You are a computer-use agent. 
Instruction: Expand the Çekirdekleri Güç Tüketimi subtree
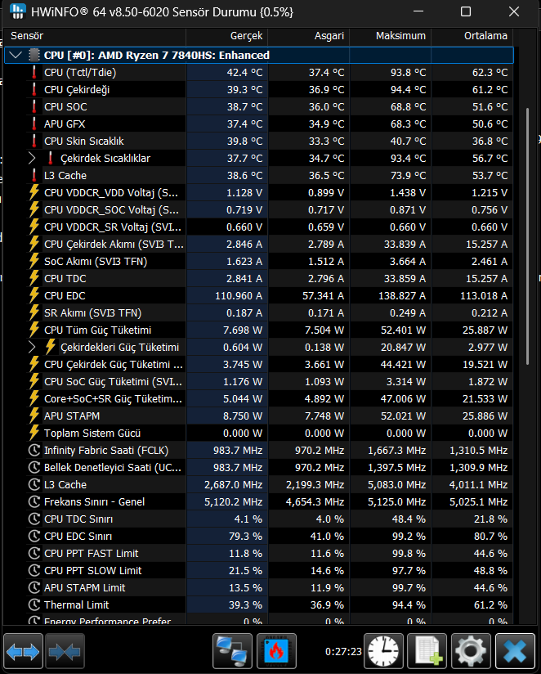[32, 348]
